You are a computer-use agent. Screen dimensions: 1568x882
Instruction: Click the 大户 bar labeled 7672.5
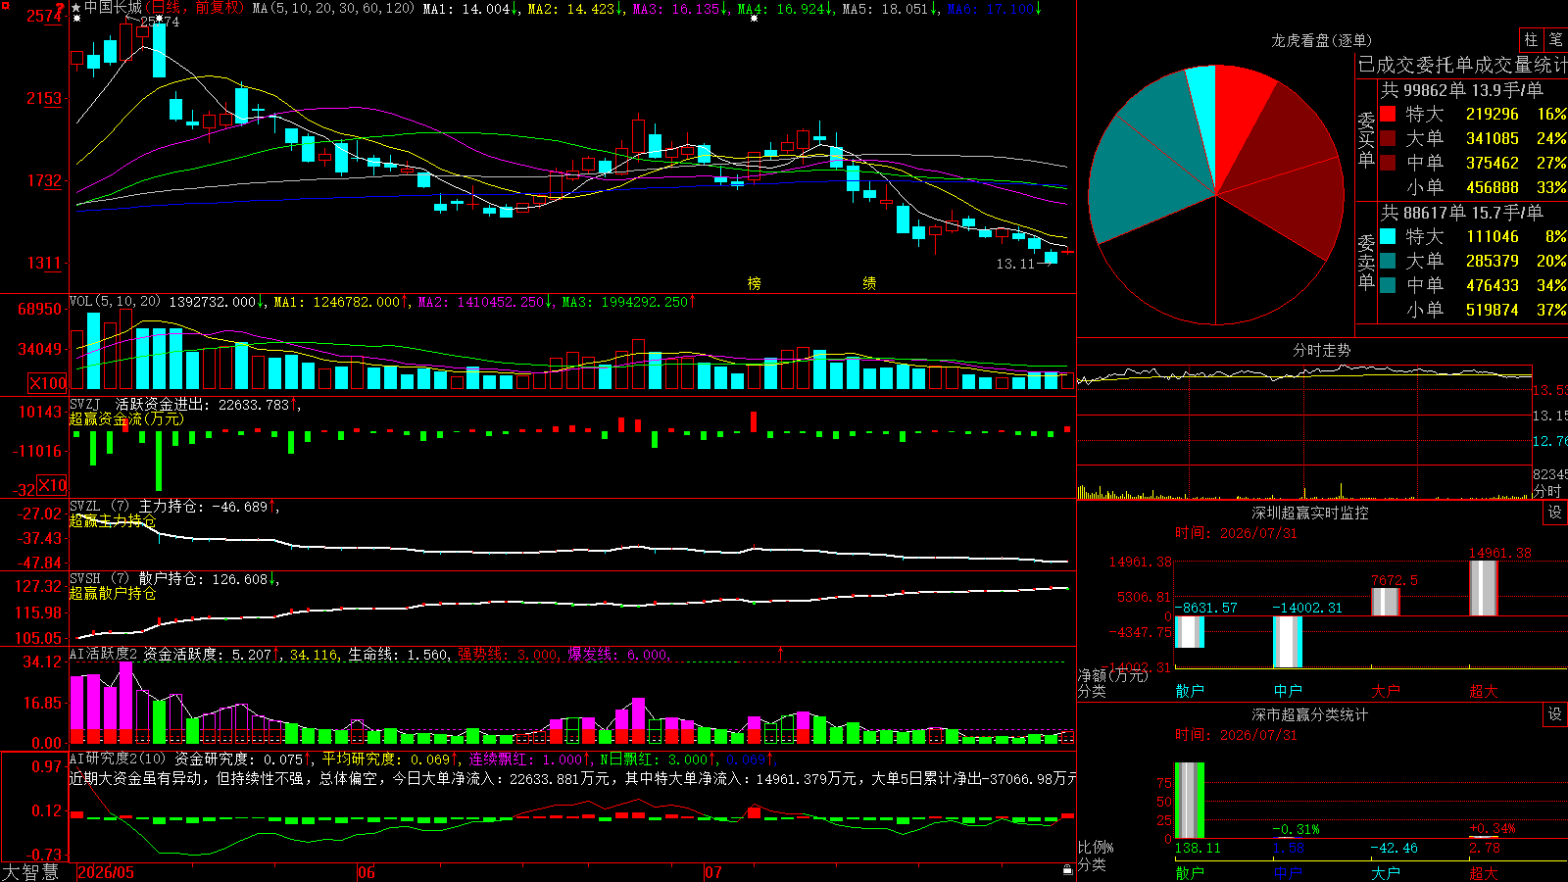1386,602
